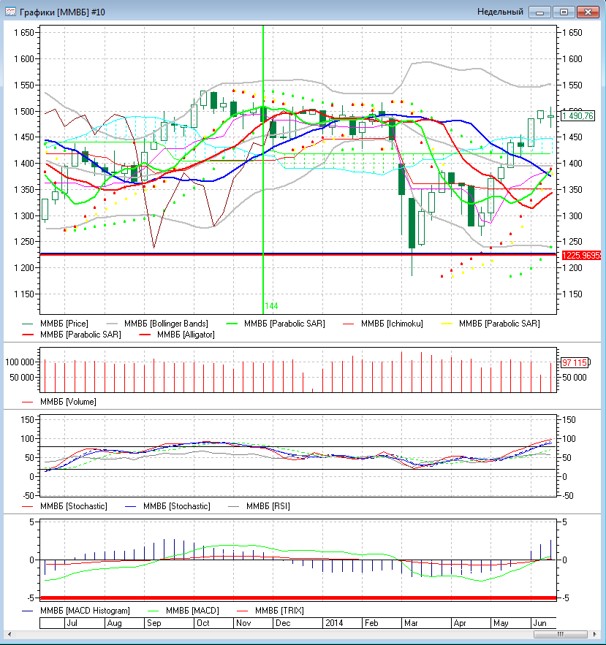Screen dimensions: 606x645
Task: Click the Oct label on the time axis
Action: pyautogui.click(x=203, y=623)
